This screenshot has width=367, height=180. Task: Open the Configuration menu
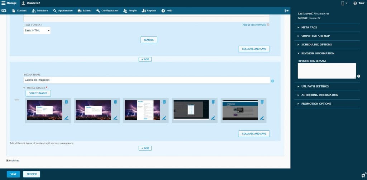click(x=107, y=11)
